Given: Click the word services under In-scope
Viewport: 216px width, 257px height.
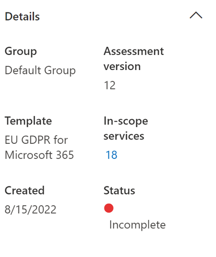Looking at the screenshot, I should click(x=124, y=136).
